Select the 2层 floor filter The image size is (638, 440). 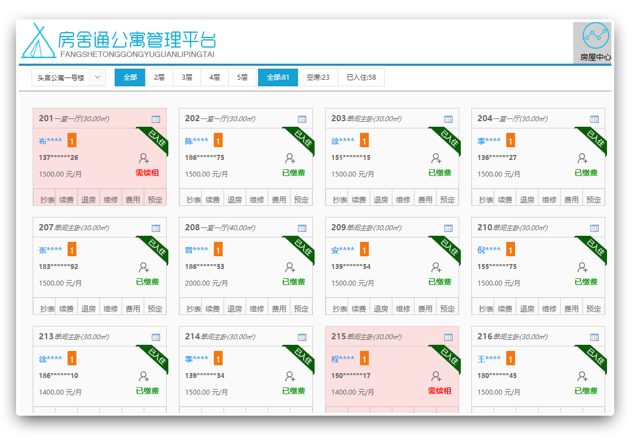[159, 77]
